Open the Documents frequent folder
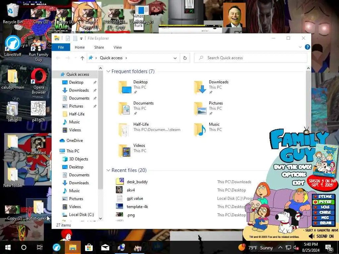Screen dimensions: 339x254 pyautogui.click(x=136, y=108)
